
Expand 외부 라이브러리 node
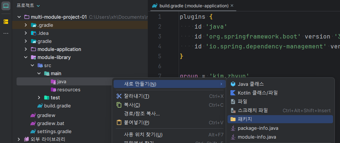pyautogui.click(x=19, y=139)
